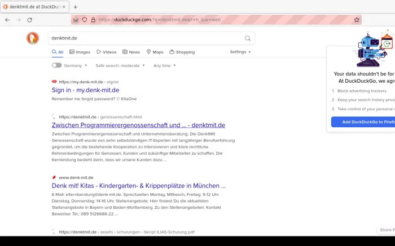Screen dimensions: 395x246
Task: Click the DuckDuckGo logo
Action: 33,38
